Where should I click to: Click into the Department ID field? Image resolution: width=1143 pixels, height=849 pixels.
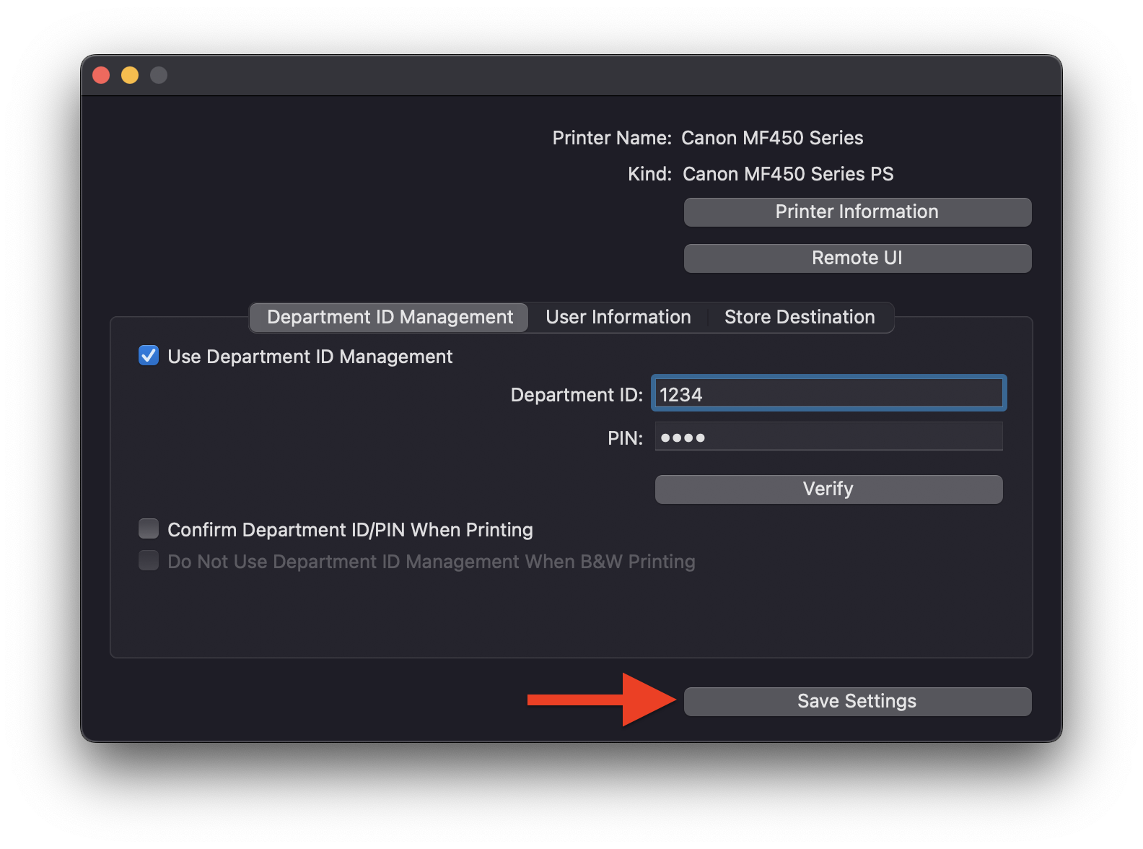(x=828, y=394)
